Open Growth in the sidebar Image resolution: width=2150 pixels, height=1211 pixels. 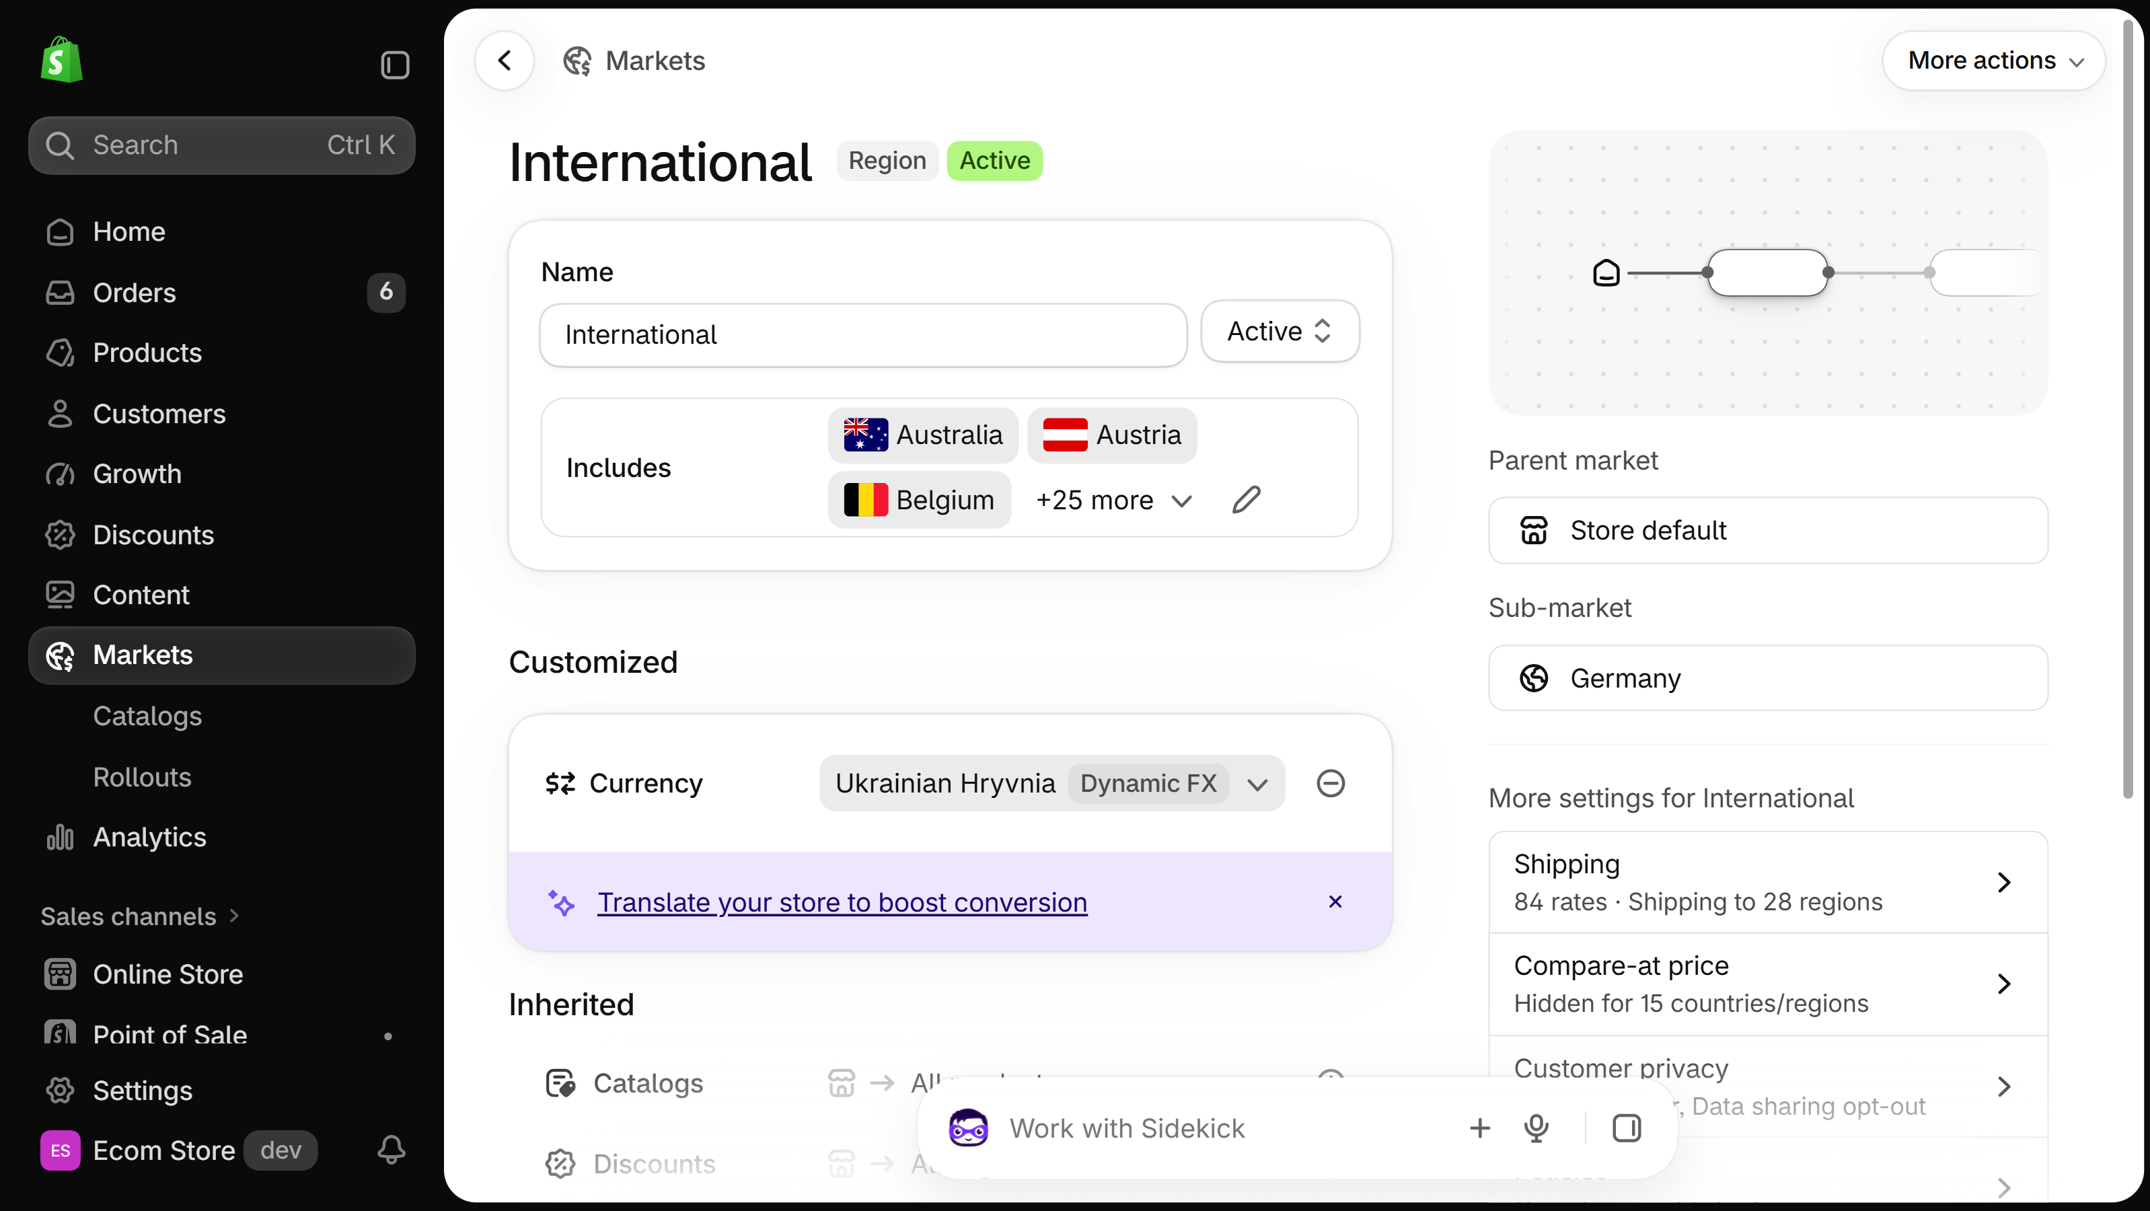click(x=222, y=474)
